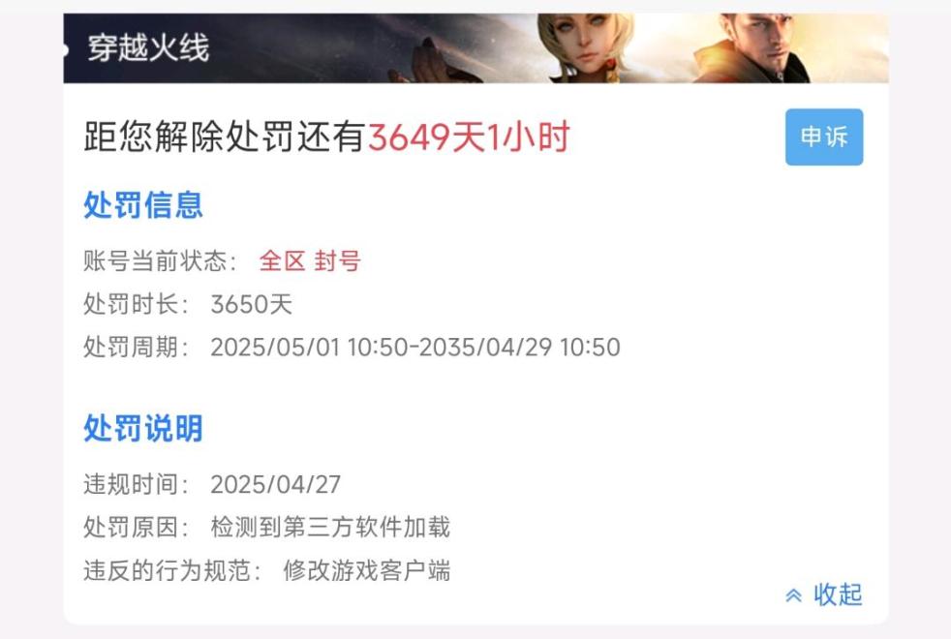Collapse the panel with 收起
This screenshot has height=639, width=951.
click(x=838, y=594)
